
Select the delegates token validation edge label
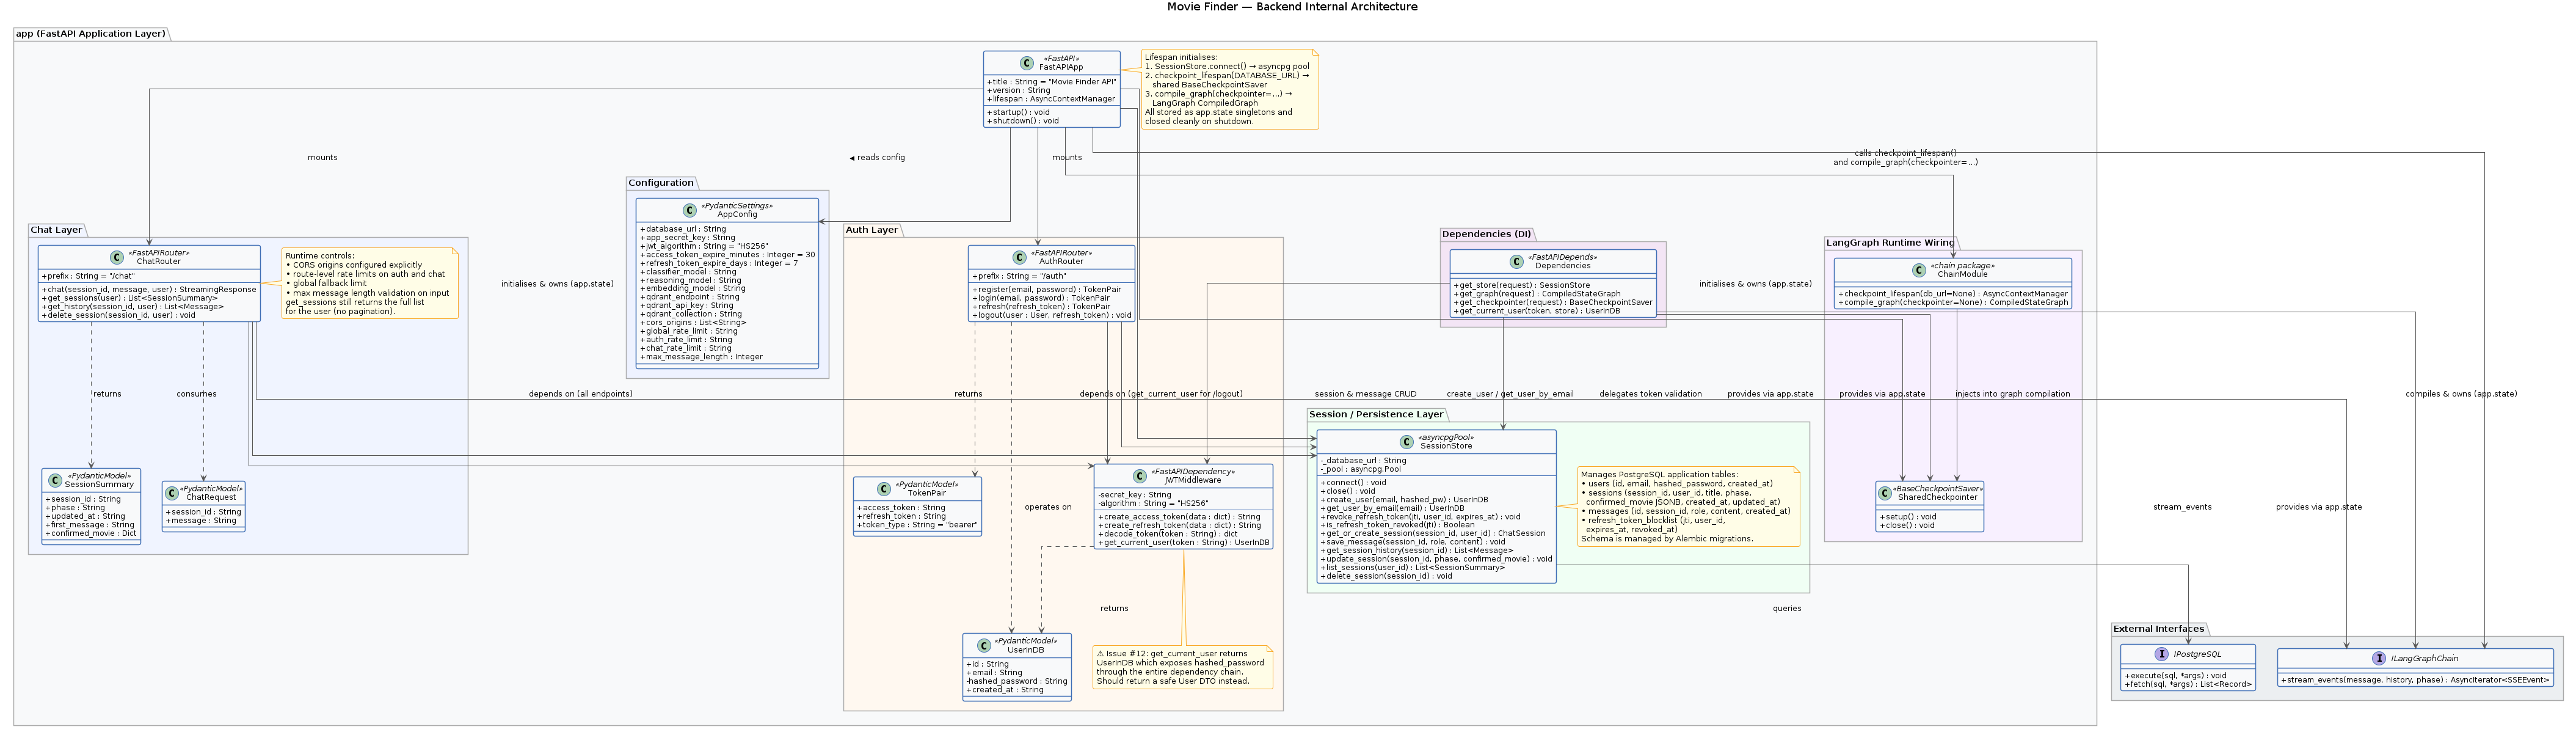click(x=1650, y=394)
